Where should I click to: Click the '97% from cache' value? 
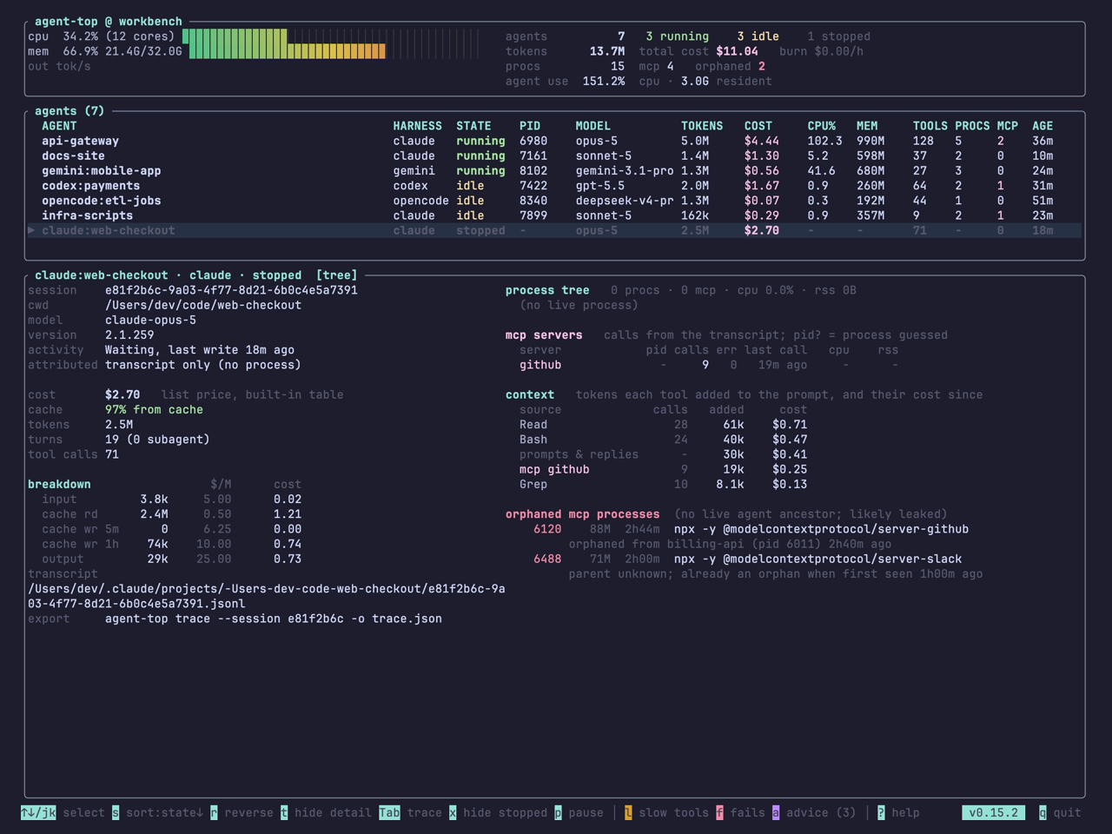coord(154,410)
